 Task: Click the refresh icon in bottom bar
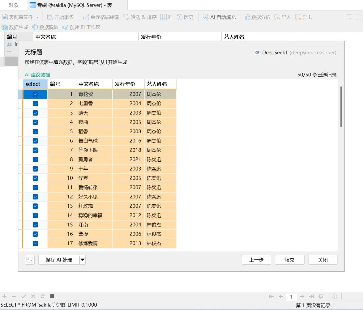[x=43, y=296]
